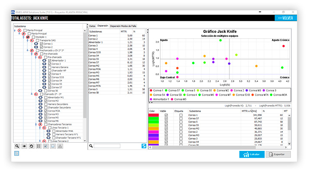
Task: Click Subsistemas column header in data table
Action: point(104,31)
